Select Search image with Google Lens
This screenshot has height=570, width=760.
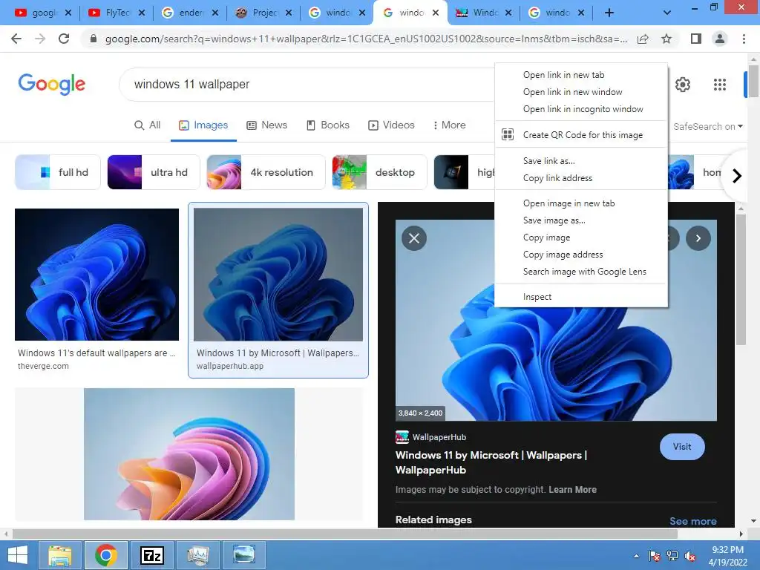pyautogui.click(x=581, y=272)
